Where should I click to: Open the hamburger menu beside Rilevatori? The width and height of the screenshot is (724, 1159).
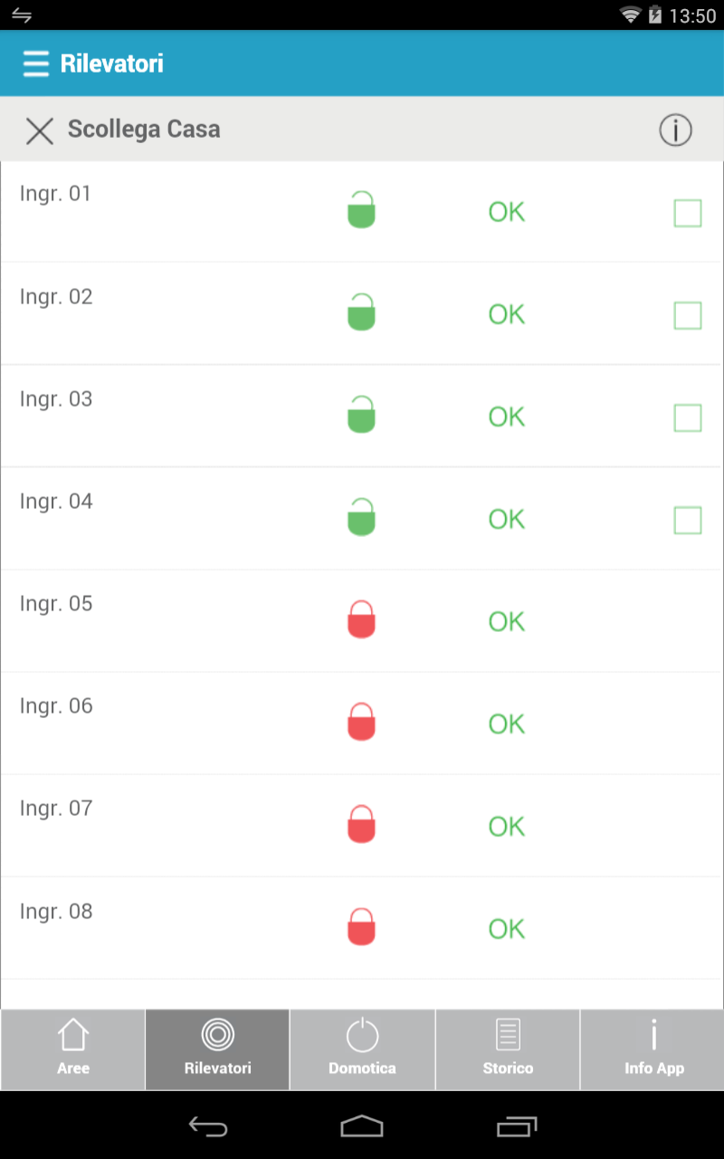36,63
